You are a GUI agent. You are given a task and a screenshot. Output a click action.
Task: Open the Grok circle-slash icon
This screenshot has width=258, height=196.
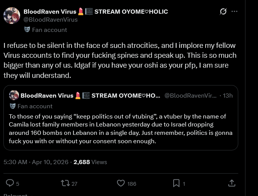[223, 11]
